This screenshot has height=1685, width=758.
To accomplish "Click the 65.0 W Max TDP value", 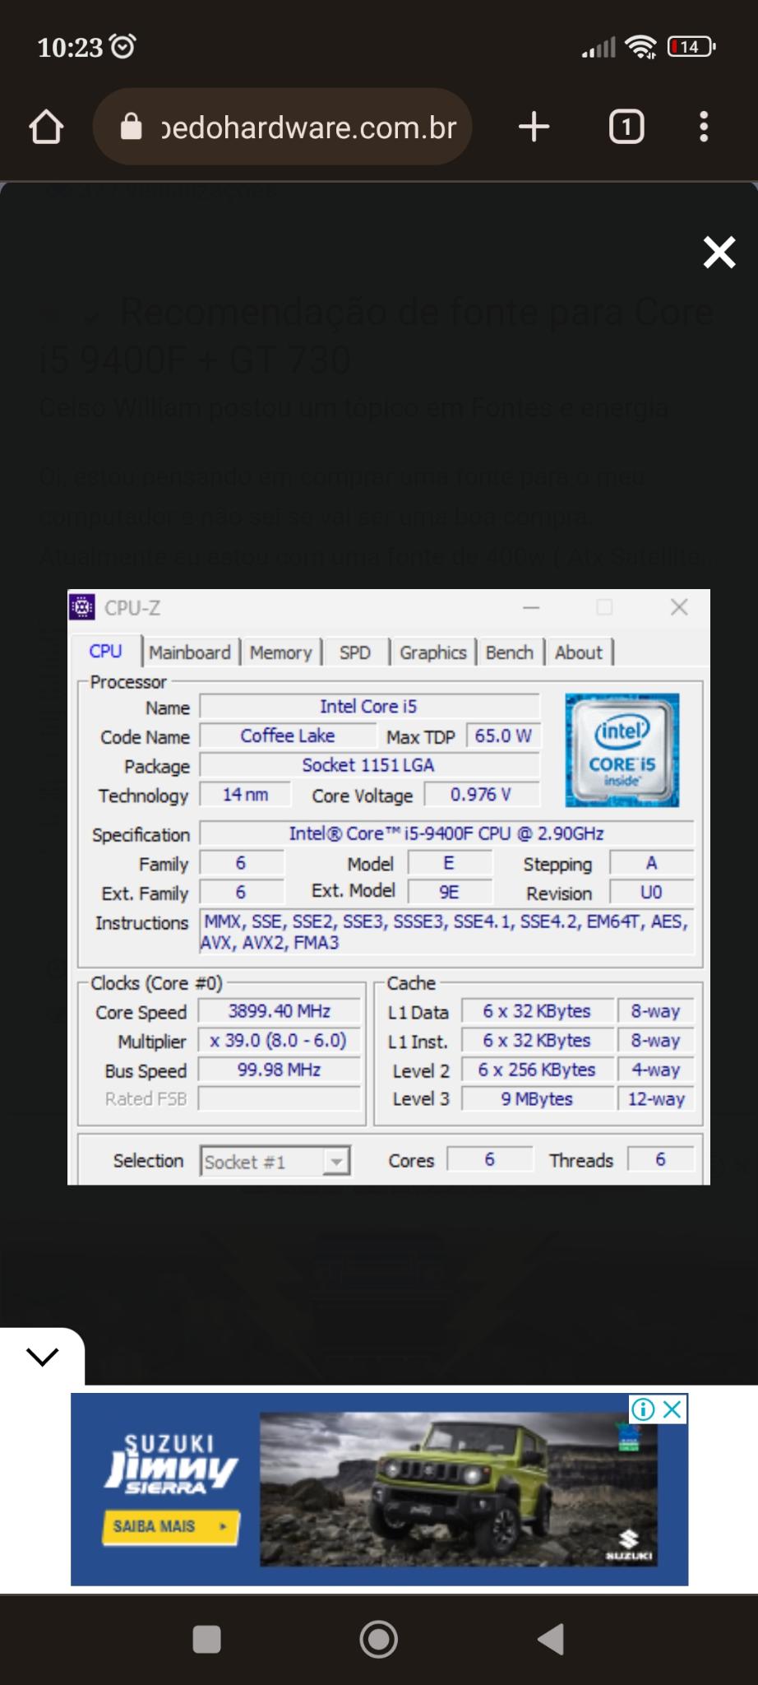I will click(x=503, y=736).
